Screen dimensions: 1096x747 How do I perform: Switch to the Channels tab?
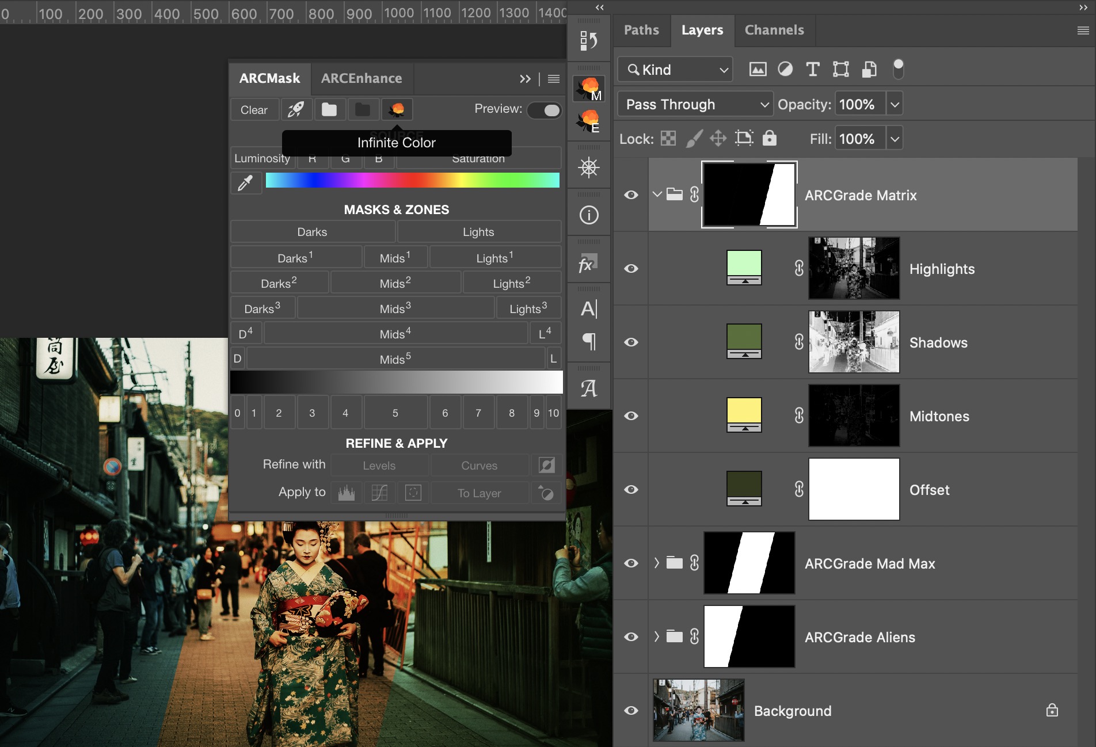[774, 30]
